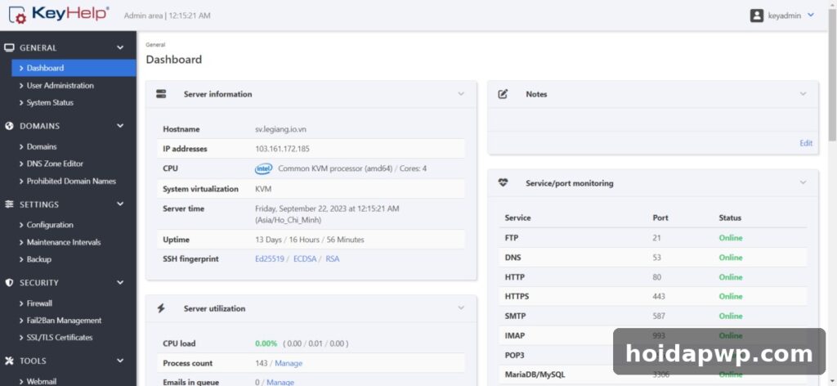Collapse the Notes panel
837x386 pixels.
pyautogui.click(x=803, y=94)
